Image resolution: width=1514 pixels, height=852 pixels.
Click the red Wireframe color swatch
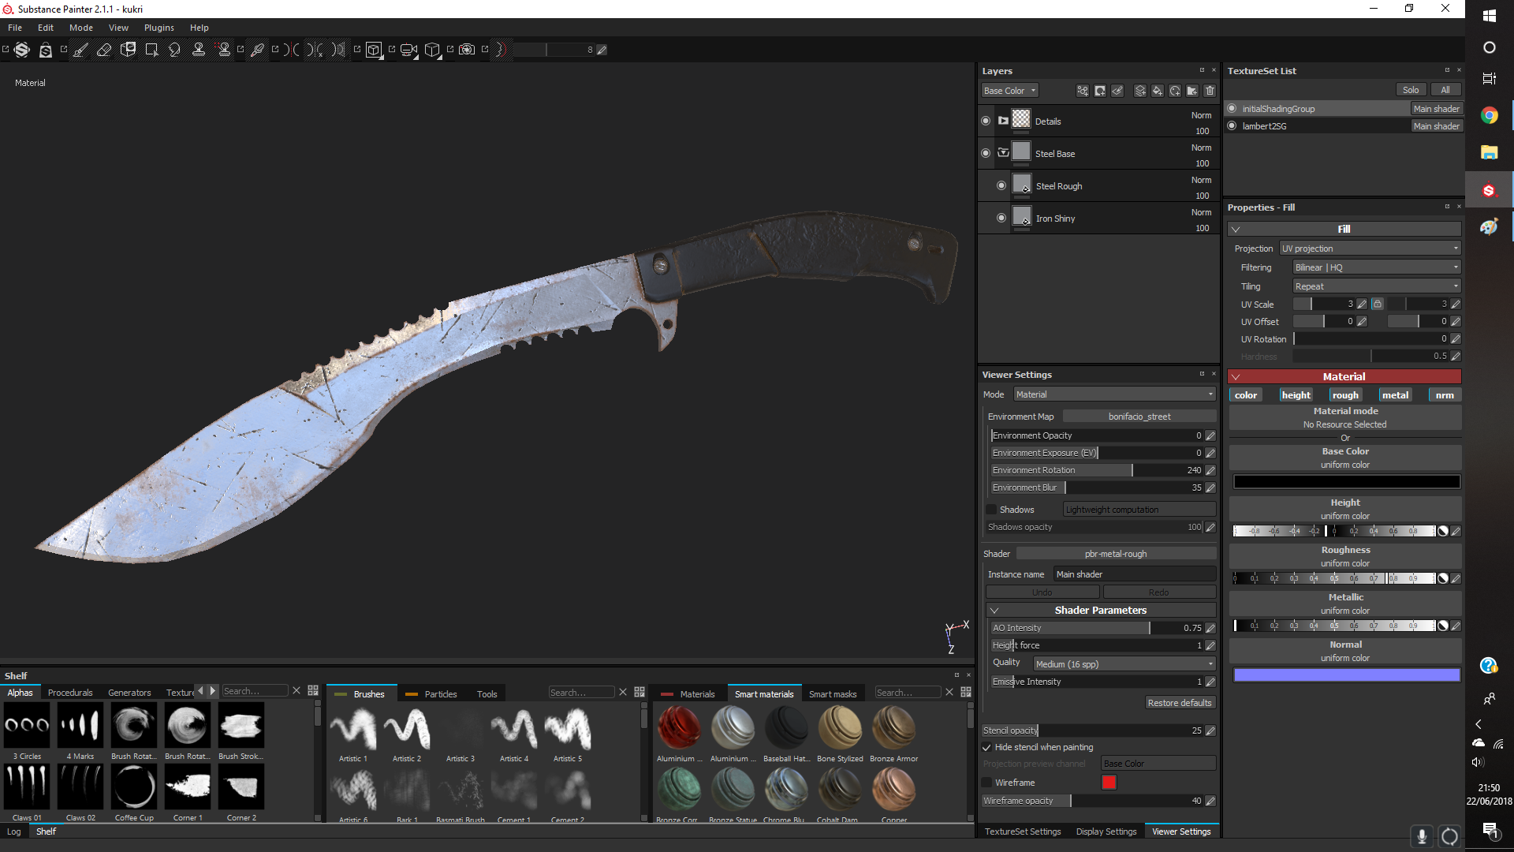(1109, 783)
